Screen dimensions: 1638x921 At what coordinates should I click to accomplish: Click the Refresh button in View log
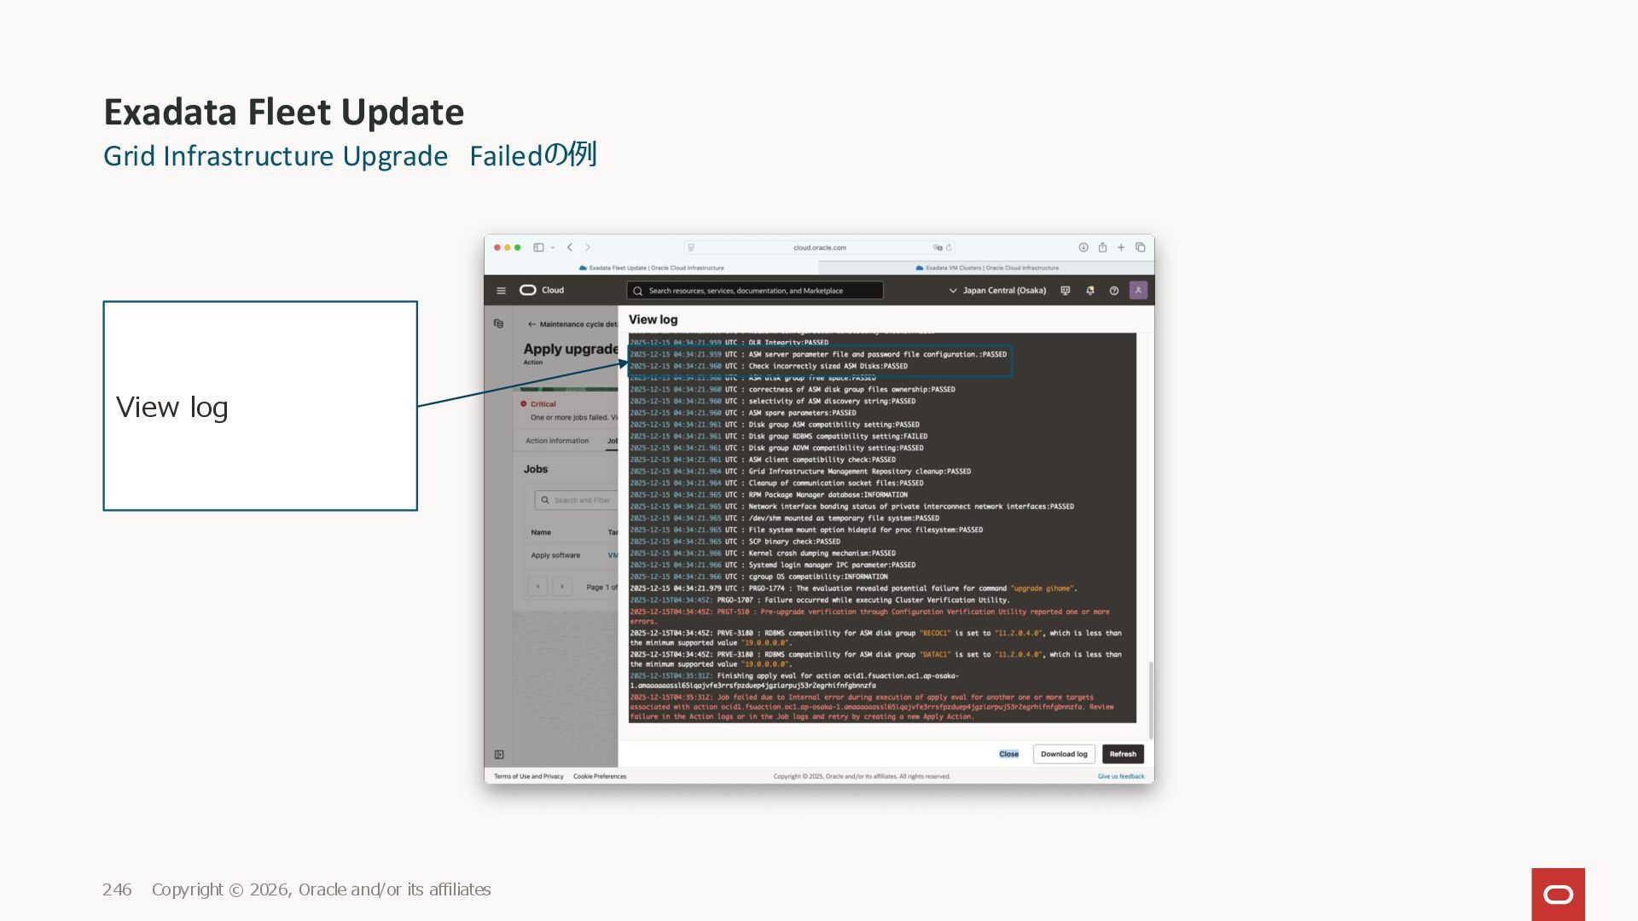pyautogui.click(x=1123, y=754)
